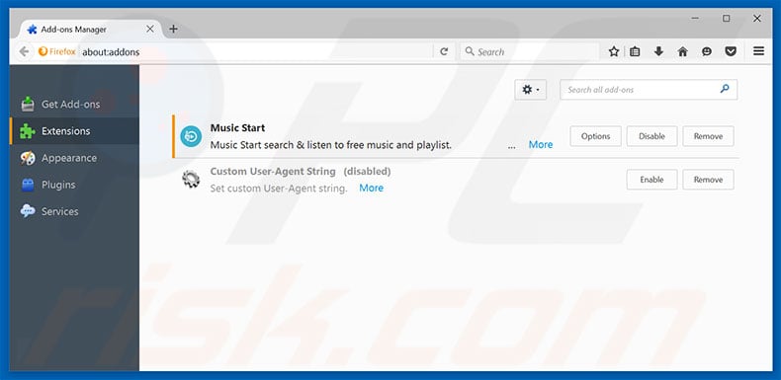Remove the Music Start extension
Image resolution: width=781 pixels, height=380 pixels.
tap(708, 136)
